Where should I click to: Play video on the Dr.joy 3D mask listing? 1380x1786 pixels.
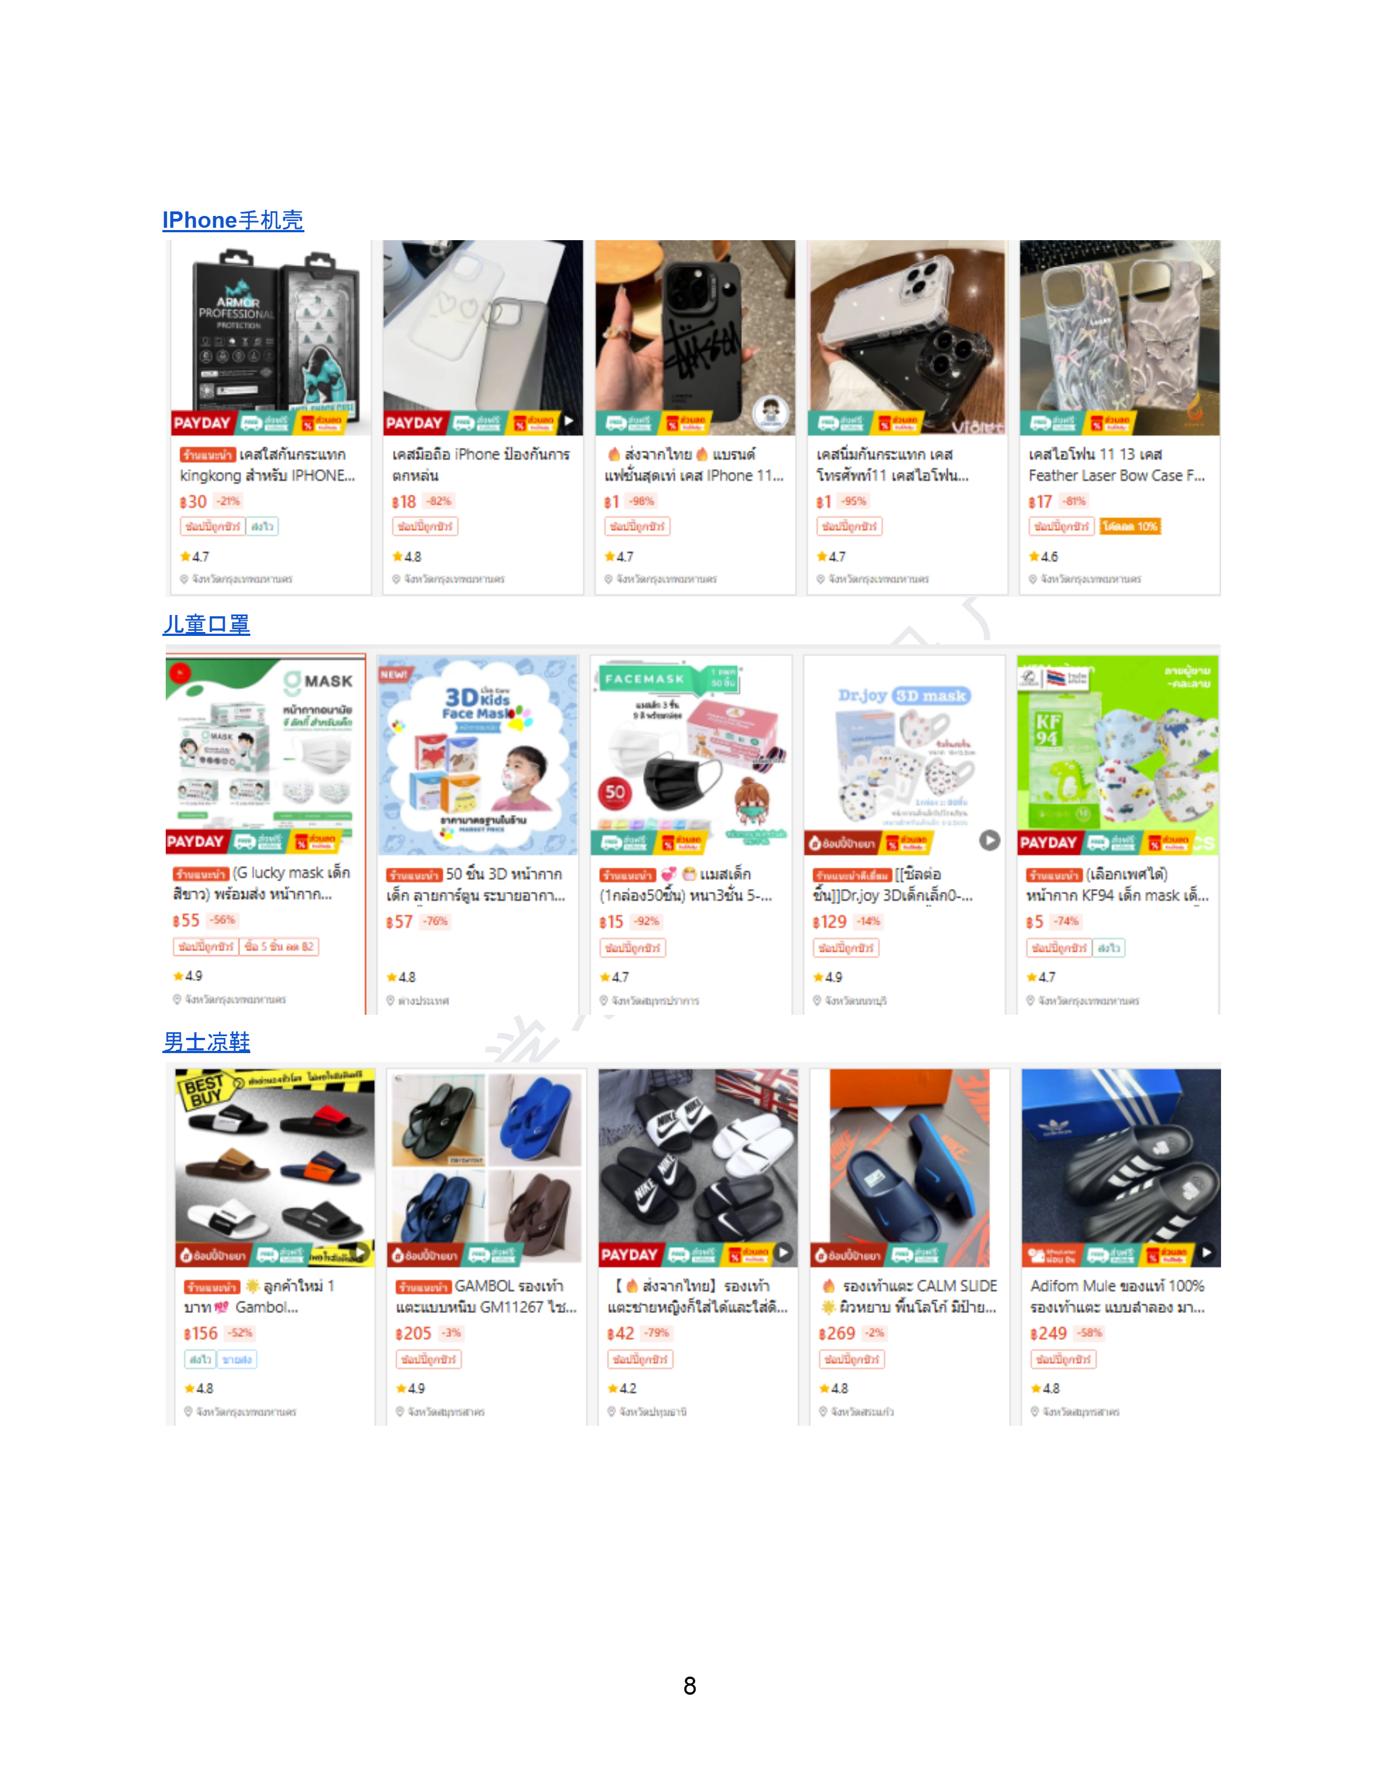pos(989,840)
